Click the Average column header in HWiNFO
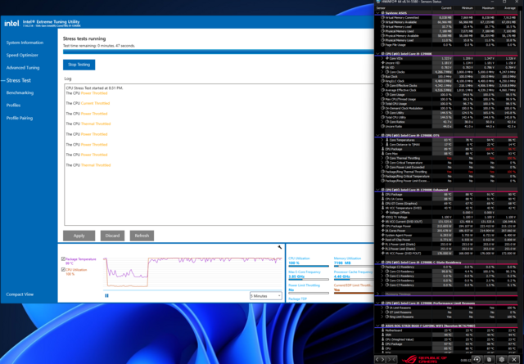524x364 pixels. pos(509,8)
